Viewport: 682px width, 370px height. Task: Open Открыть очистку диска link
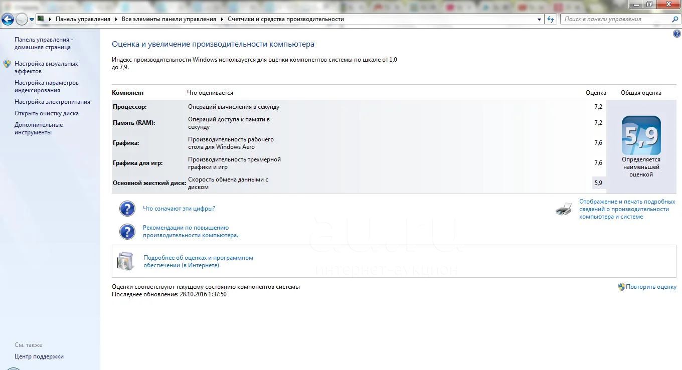pos(47,113)
